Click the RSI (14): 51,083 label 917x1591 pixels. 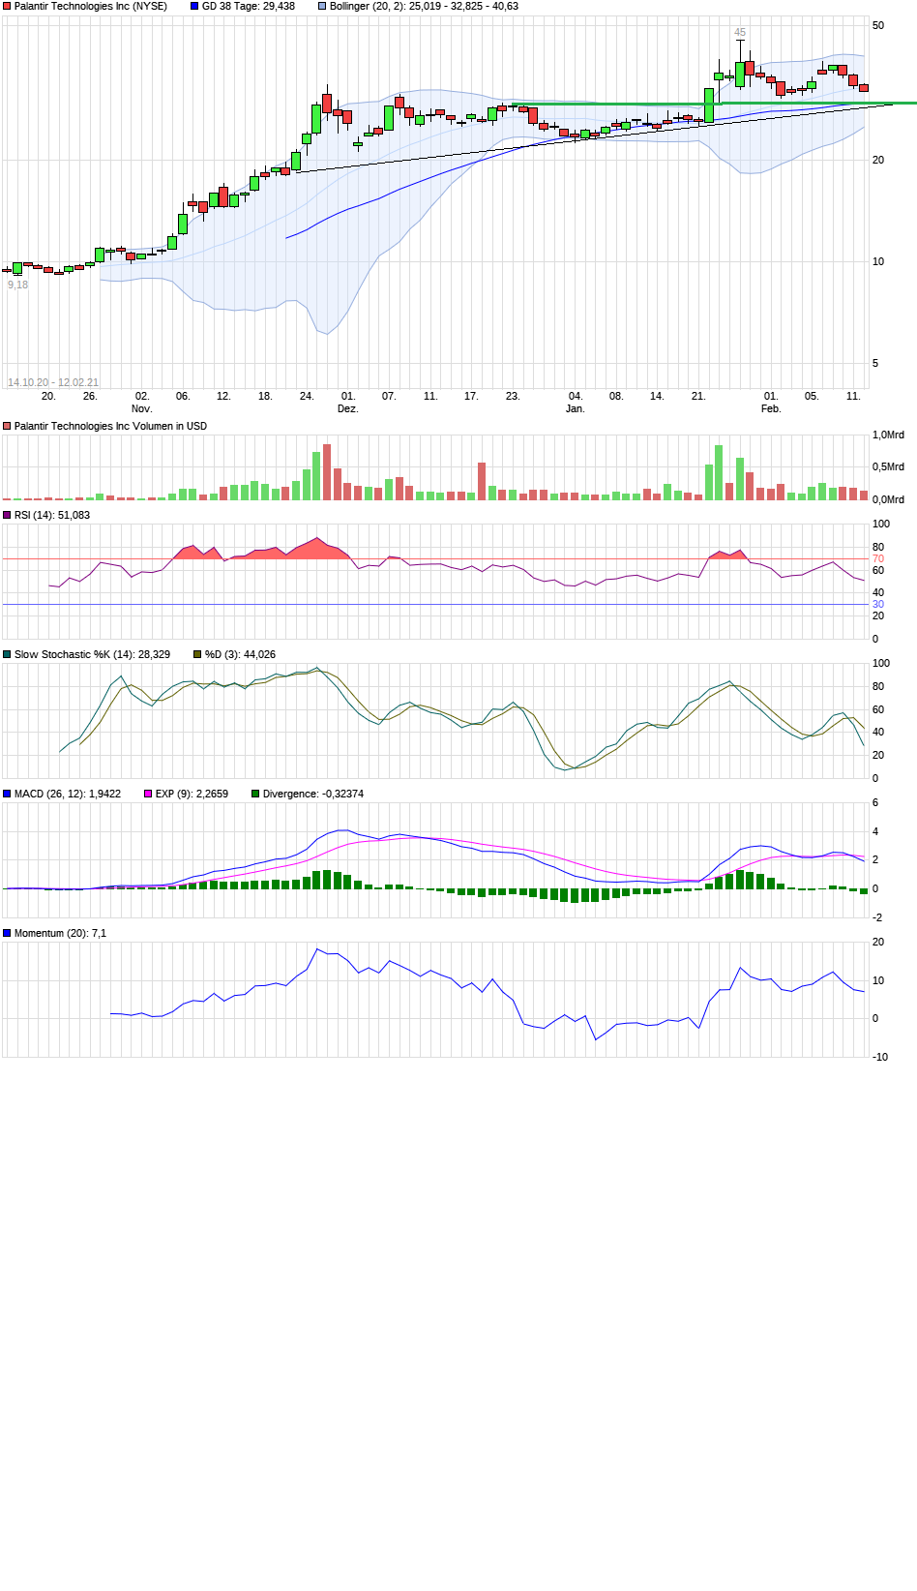[52, 516]
